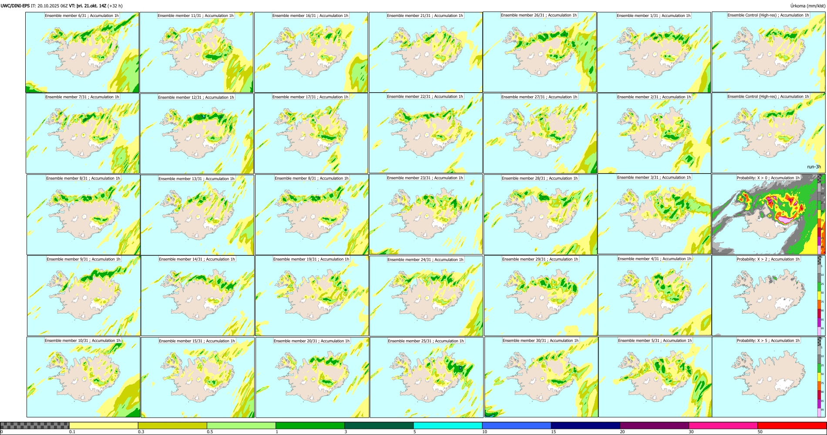Select the blue 10–15 legend swatch
Screen dimensions: 827x435
click(517, 425)
